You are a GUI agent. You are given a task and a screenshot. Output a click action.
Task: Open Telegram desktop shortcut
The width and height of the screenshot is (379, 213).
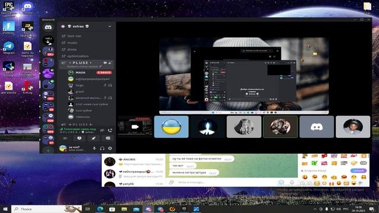tap(9, 48)
